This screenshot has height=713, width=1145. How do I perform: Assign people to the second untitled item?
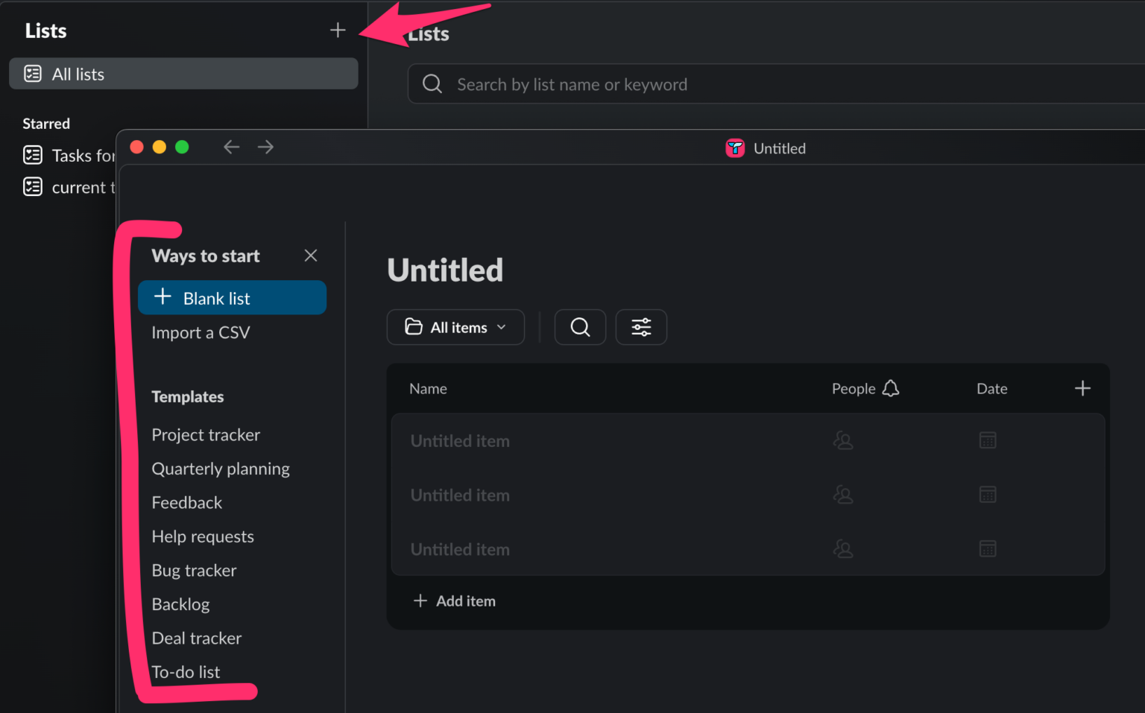point(843,495)
